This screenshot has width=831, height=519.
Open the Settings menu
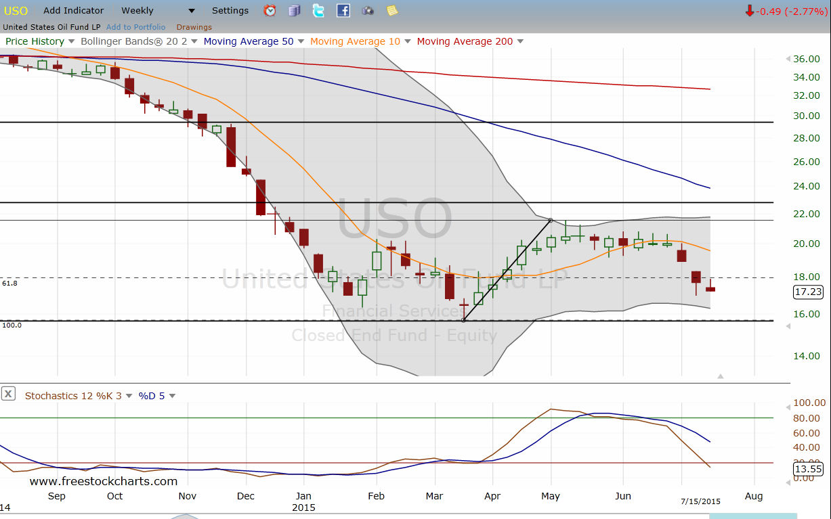pyautogui.click(x=230, y=10)
